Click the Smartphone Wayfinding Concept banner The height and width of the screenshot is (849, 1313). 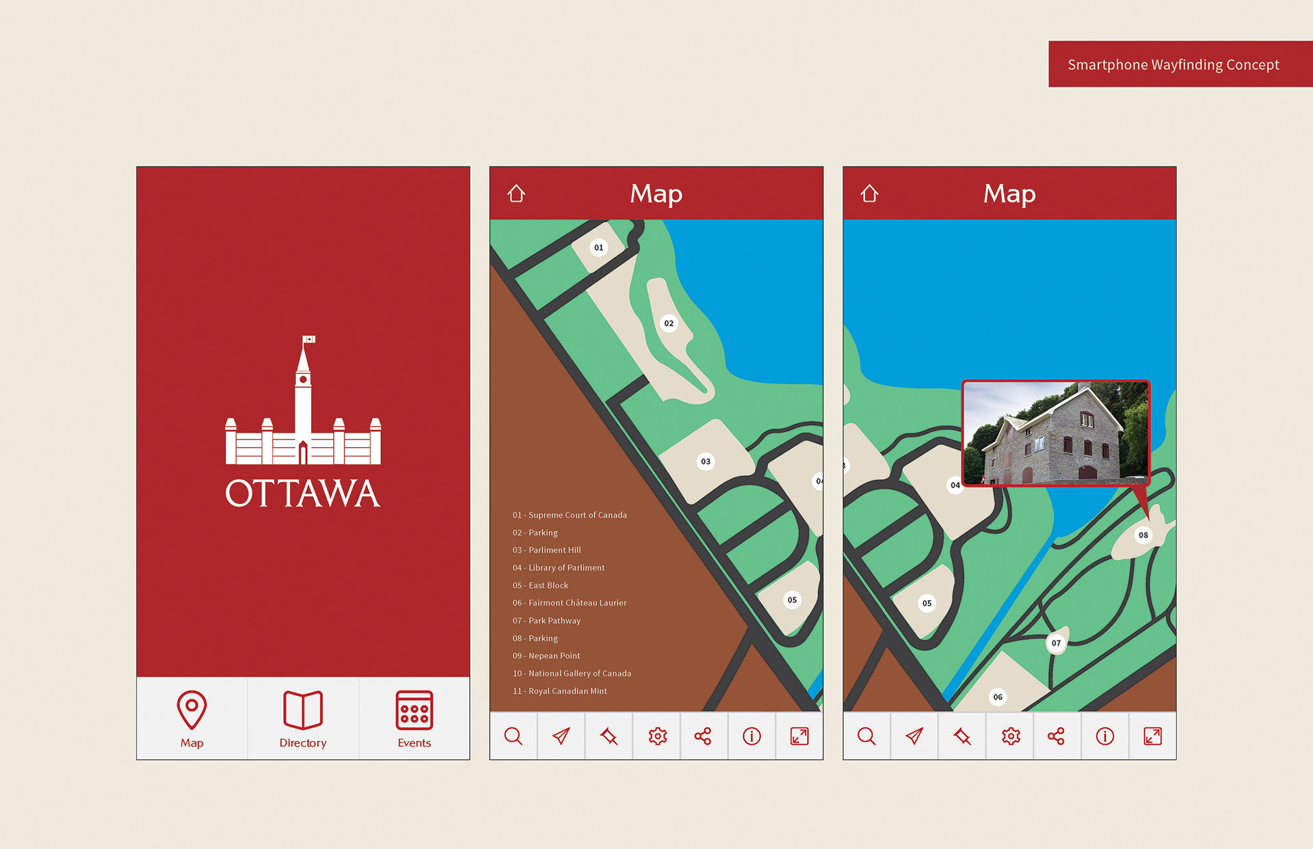coord(1173,64)
